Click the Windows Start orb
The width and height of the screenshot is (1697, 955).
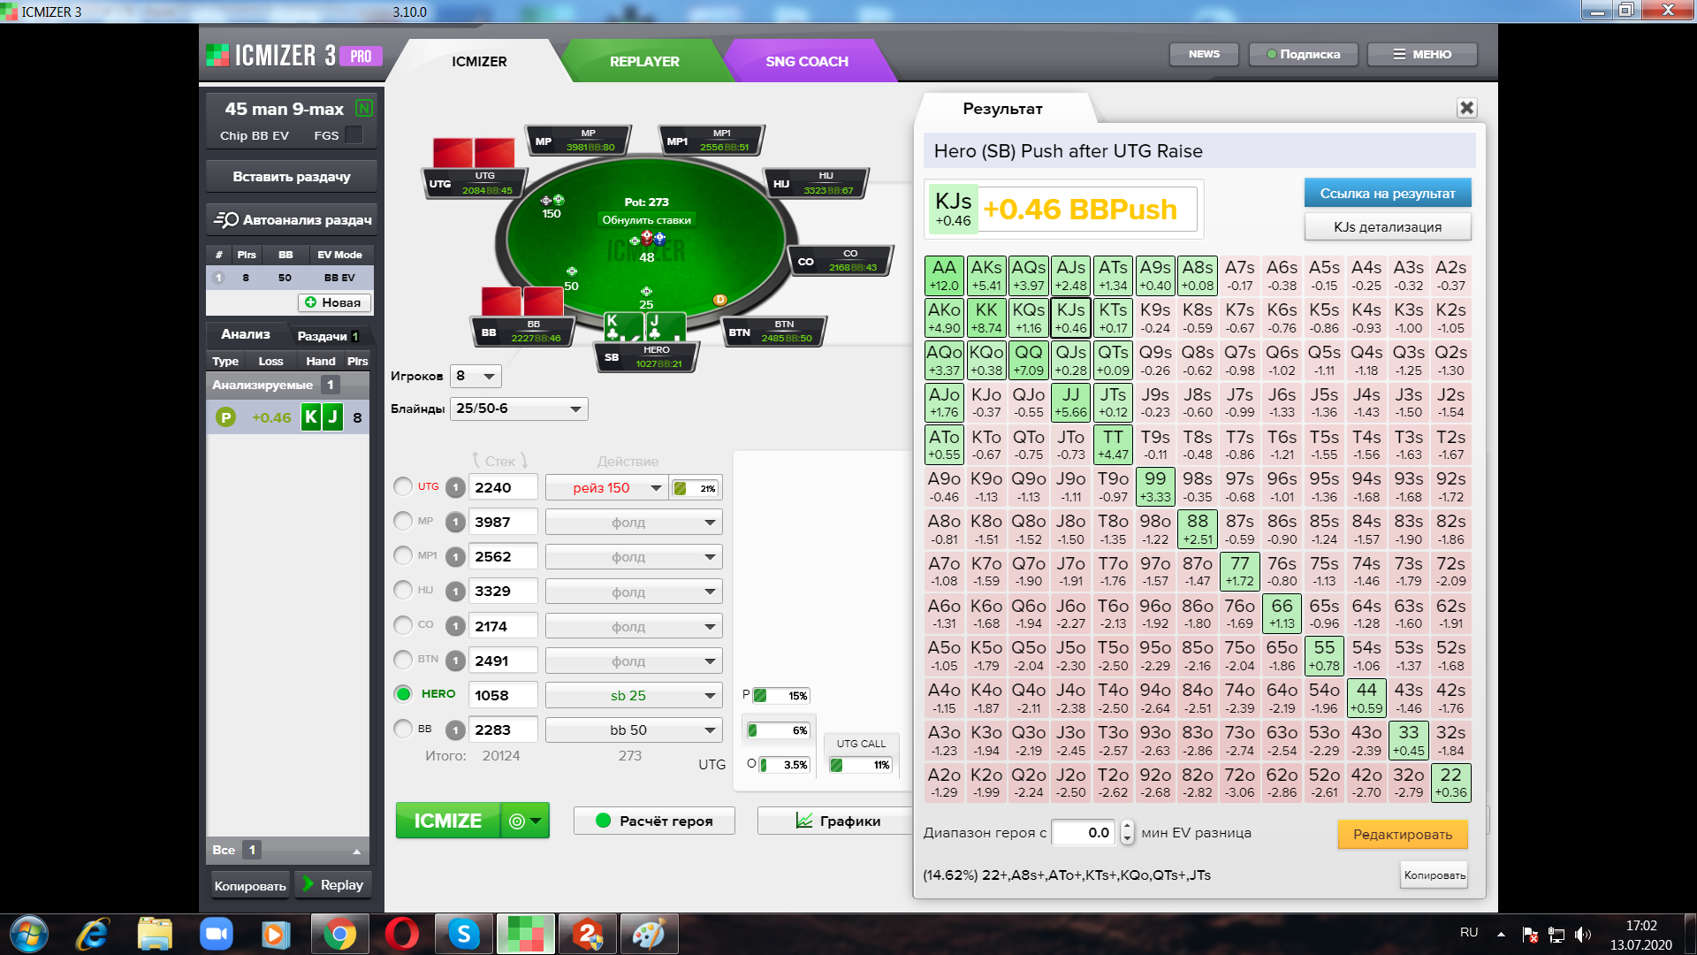point(29,934)
